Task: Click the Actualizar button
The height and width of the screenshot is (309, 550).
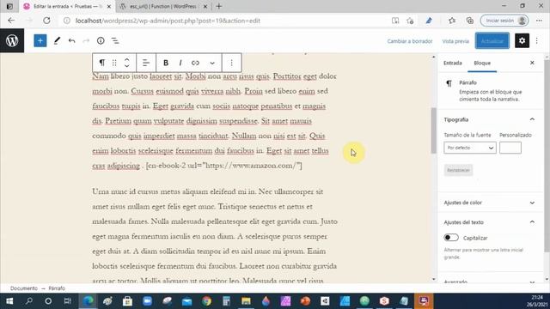Action: [492, 41]
